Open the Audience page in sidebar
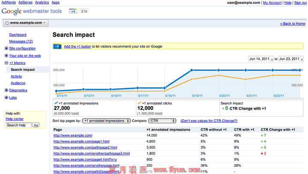 tap(18, 83)
